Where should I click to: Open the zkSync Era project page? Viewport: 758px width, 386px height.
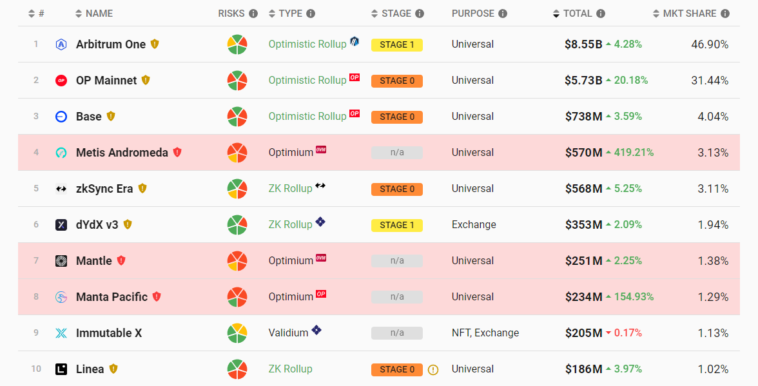[x=104, y=189]
